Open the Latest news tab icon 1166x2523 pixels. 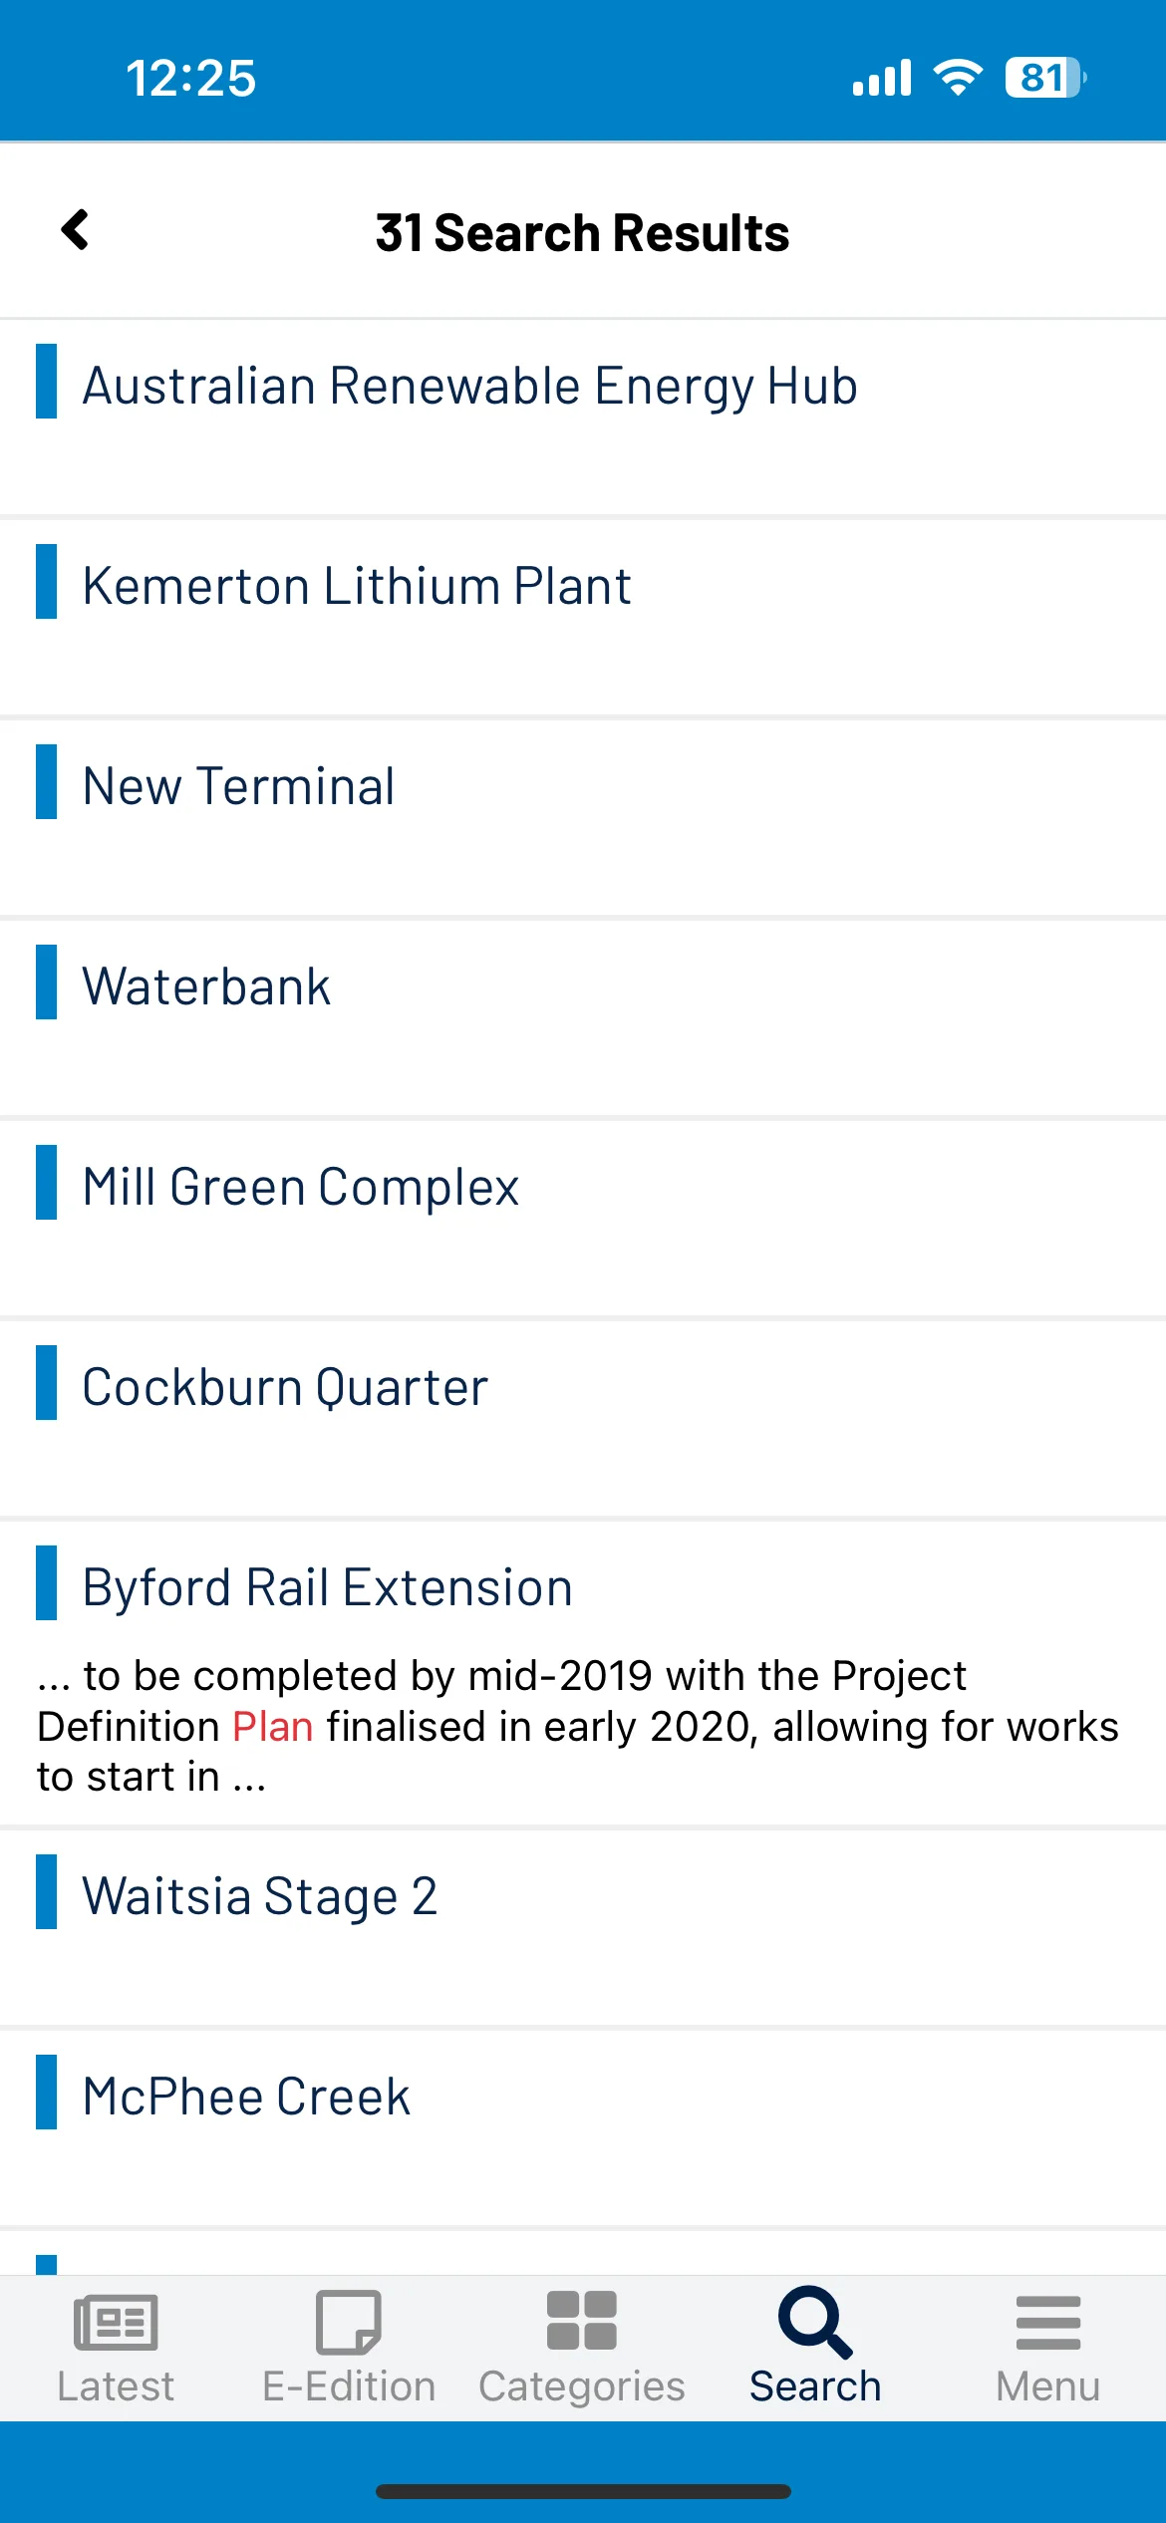point(116,2322)
